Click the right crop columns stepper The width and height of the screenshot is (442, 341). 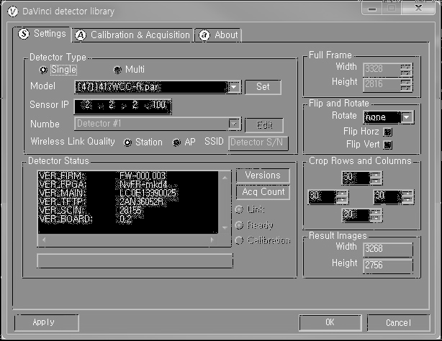click(407, 197)
